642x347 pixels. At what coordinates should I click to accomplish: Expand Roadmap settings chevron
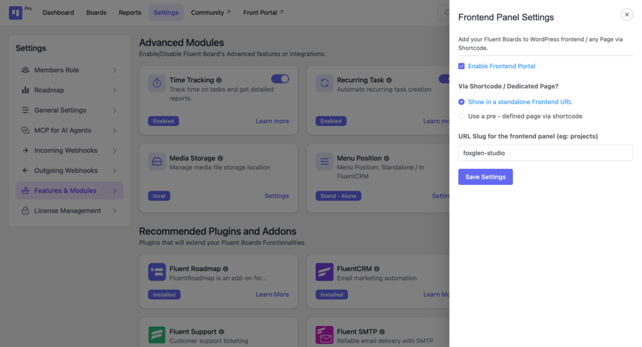tap(115, 90)
